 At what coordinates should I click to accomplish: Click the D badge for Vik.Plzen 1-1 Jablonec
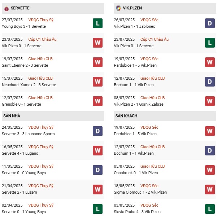tap(210, 23)
